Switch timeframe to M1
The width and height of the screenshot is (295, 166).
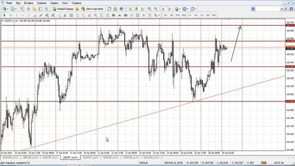coord(165,15)
